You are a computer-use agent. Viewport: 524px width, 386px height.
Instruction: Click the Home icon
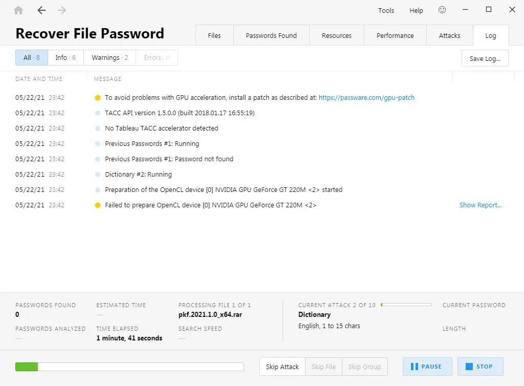coord(19,10)
